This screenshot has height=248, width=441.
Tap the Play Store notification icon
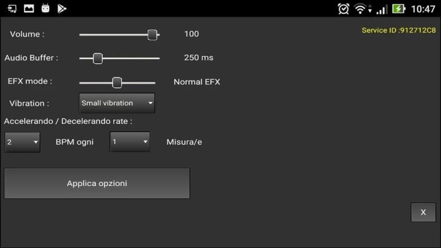[62, 8]
